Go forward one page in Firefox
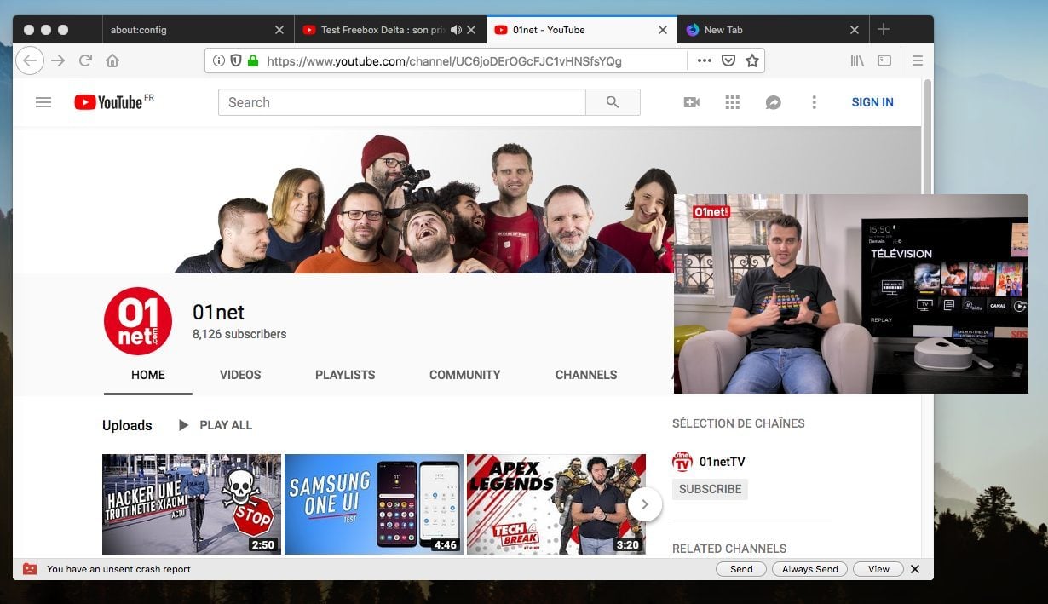The width and height of the screenshot is (1048, 604). click(58, 60)
